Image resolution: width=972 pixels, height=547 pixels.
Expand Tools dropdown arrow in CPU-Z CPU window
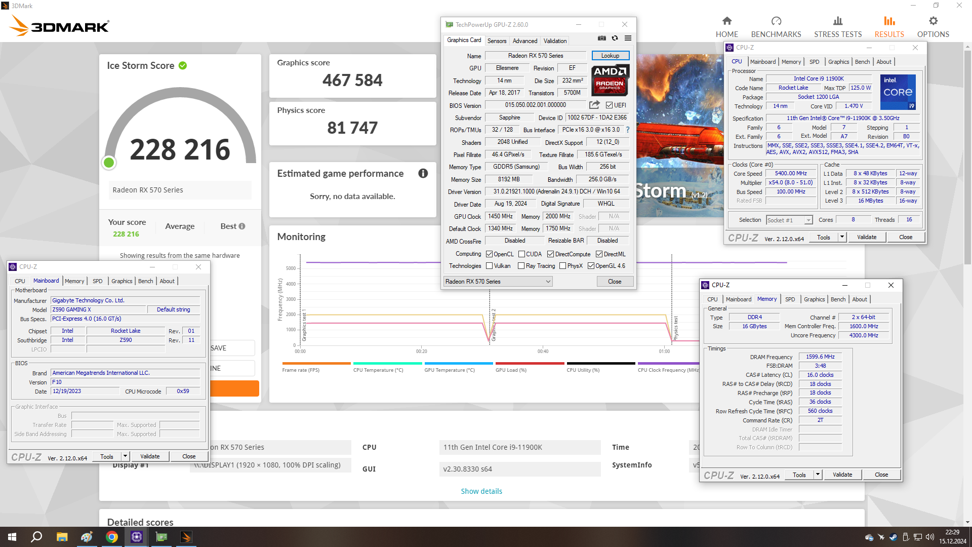coord(842,237)
